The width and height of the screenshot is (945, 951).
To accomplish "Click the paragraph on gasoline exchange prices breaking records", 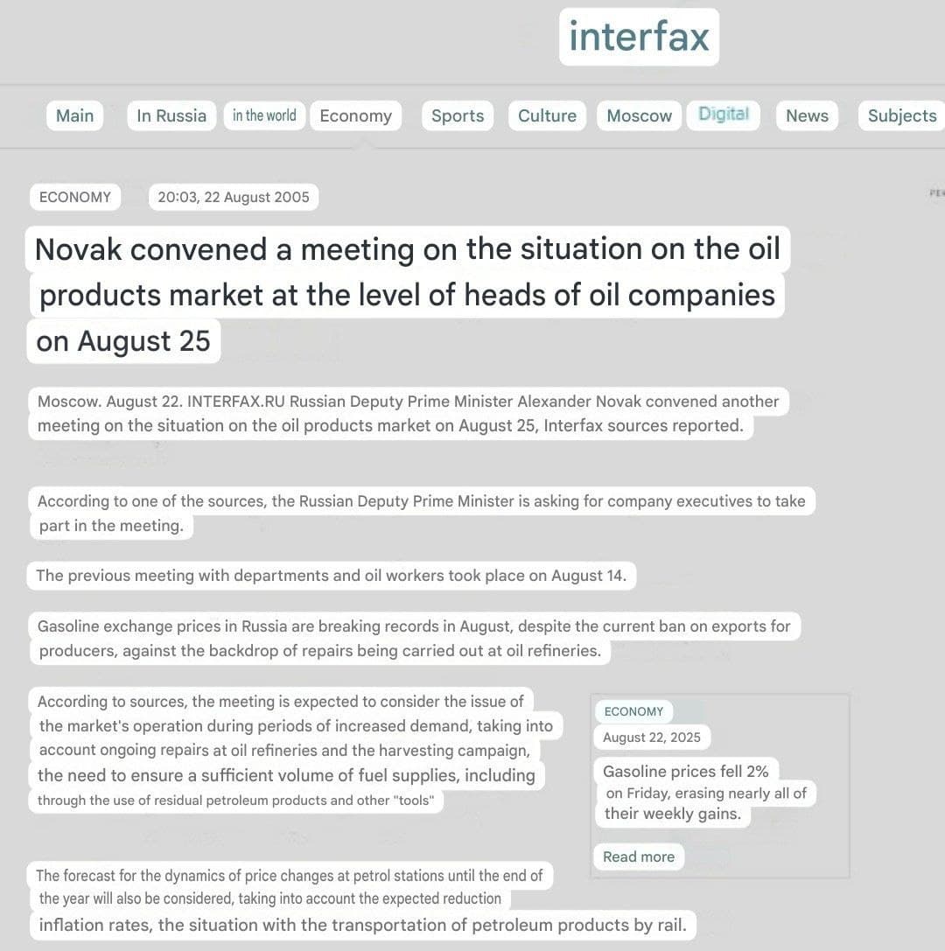I will [413, 638].
